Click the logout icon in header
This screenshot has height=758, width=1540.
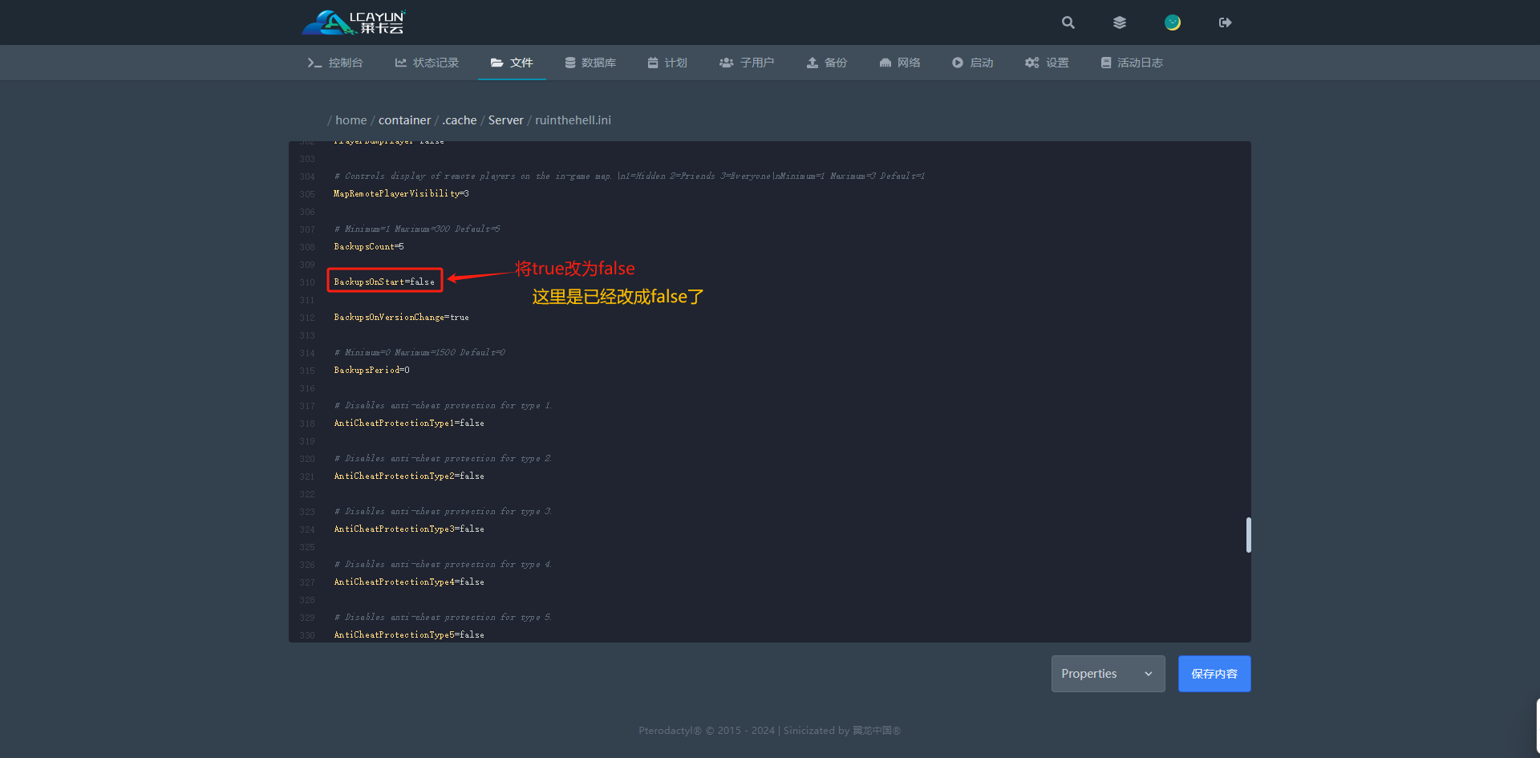click(1225, 22)
